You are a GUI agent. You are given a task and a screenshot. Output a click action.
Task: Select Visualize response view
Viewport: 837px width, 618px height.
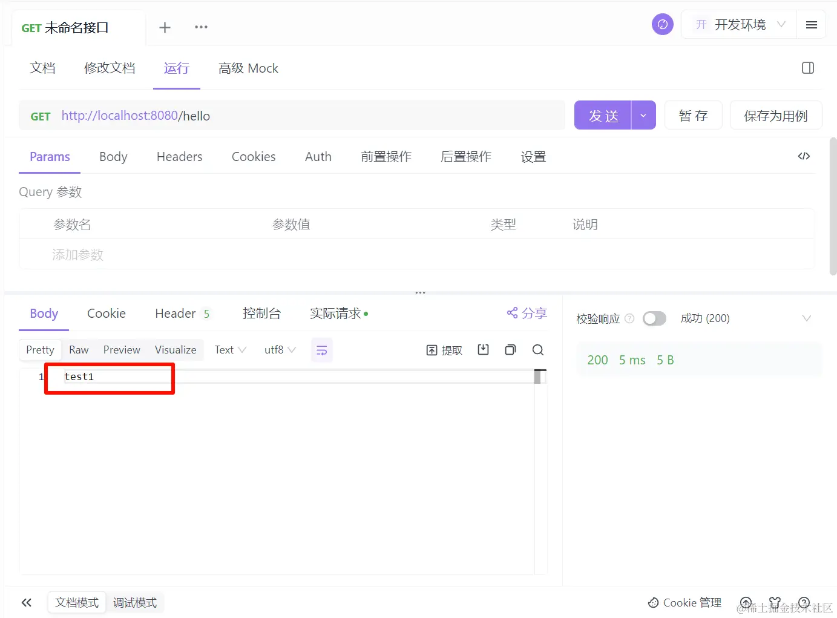coord(176,350)
